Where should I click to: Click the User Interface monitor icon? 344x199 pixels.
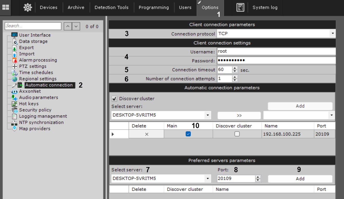tap(15, 35)
